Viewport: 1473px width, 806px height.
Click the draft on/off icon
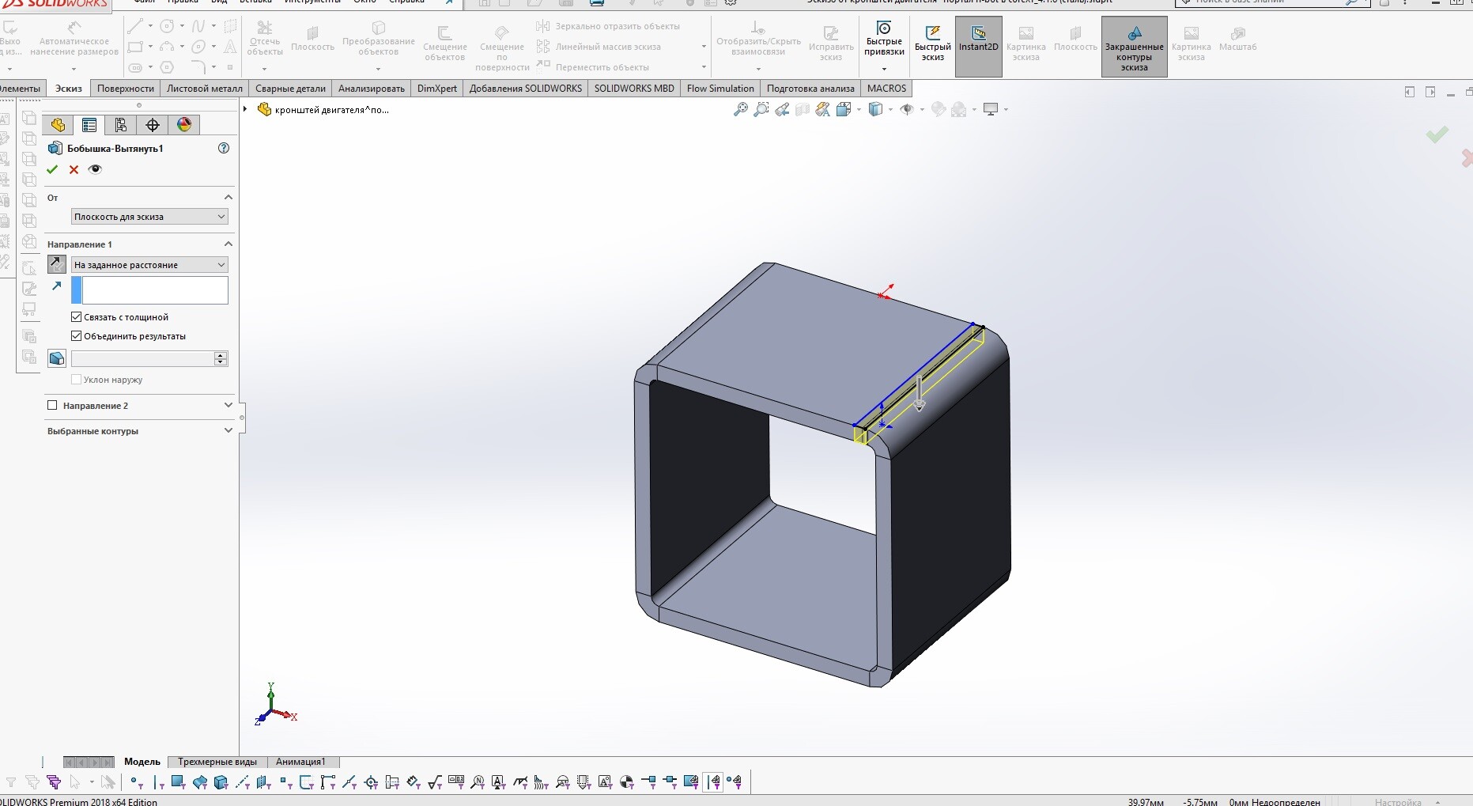tap(57, 358)
